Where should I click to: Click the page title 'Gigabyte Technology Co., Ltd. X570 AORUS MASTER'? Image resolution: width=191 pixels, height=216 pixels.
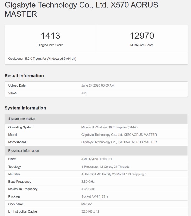coord(81,9)
